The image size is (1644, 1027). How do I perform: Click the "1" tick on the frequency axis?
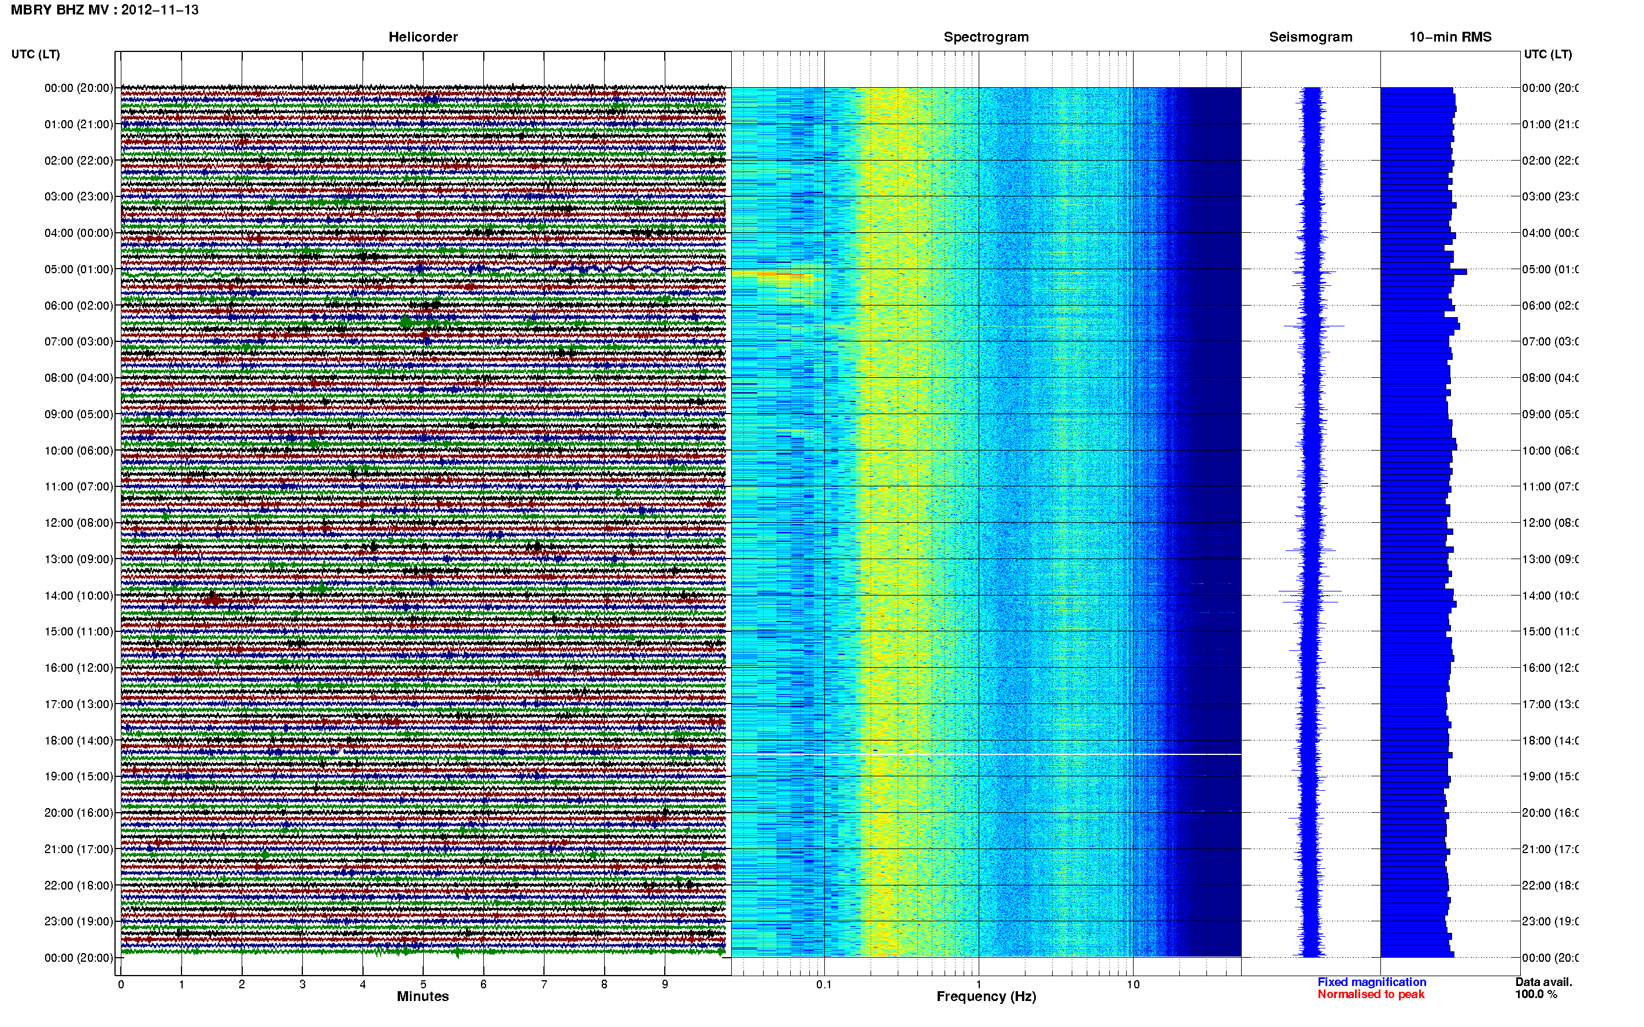click(979, 984)
